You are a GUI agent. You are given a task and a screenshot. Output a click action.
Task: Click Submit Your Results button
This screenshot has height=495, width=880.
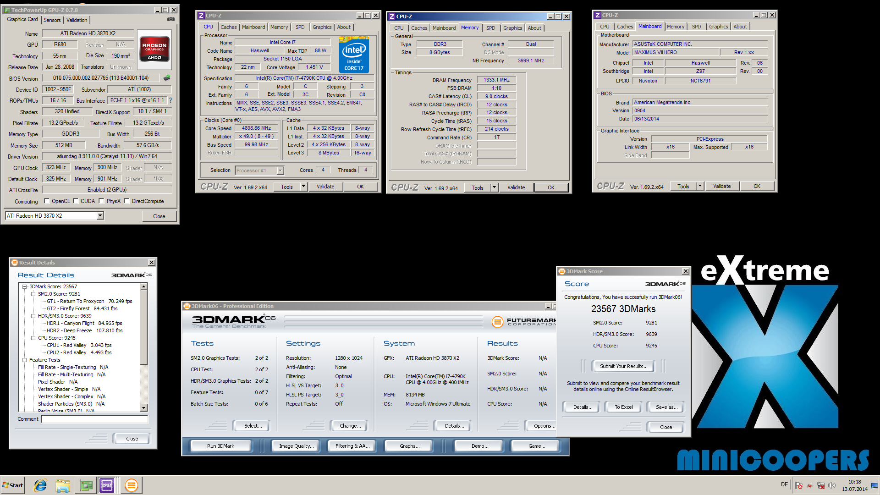coord(623,366)
